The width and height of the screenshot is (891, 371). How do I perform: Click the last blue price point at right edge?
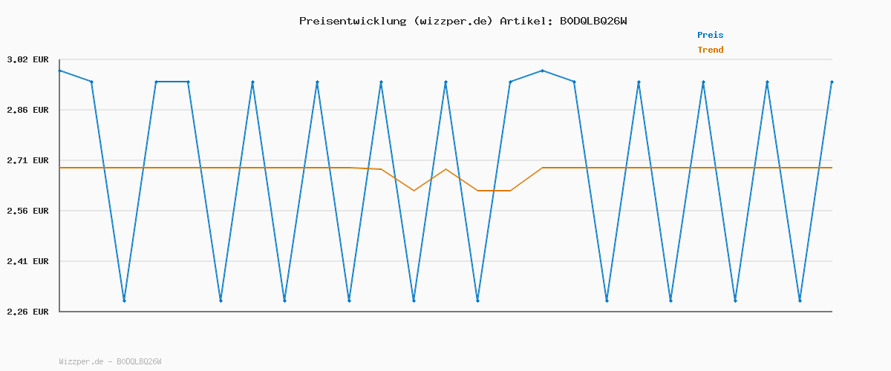click(832, 82)
